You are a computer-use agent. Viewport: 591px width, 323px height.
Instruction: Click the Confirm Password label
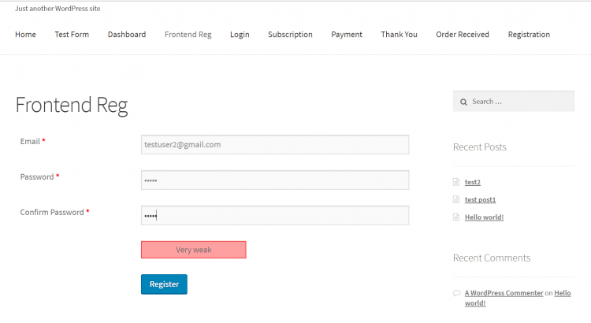pos(52,212)
